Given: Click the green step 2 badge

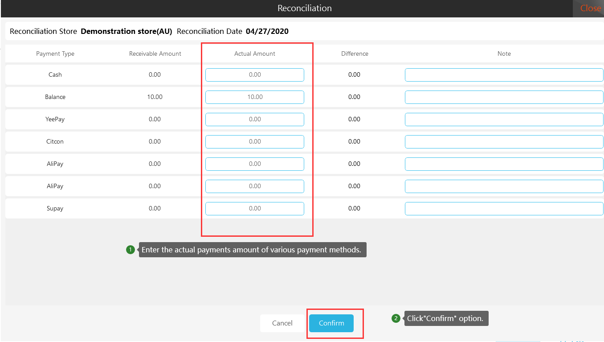Looking at the screenshot, I should 396,318.
